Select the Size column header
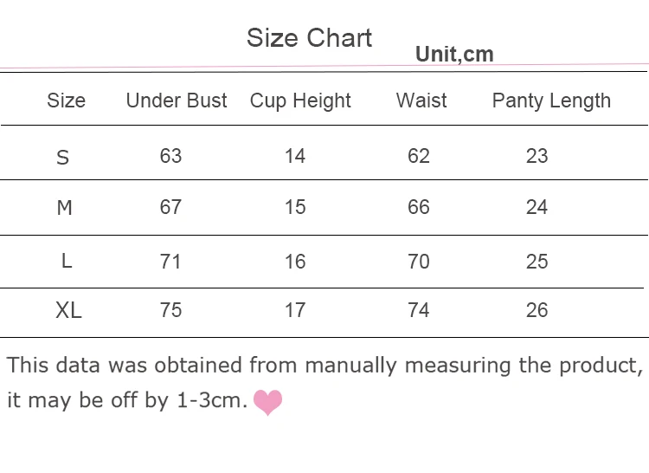The image size is (649, 473). point(67,100)
